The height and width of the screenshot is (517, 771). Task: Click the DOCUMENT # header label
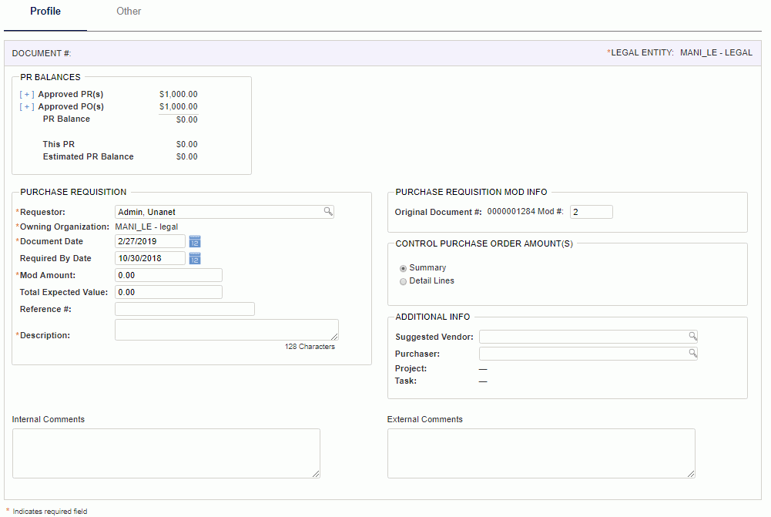pyautogui.click(x=42, y=53)
